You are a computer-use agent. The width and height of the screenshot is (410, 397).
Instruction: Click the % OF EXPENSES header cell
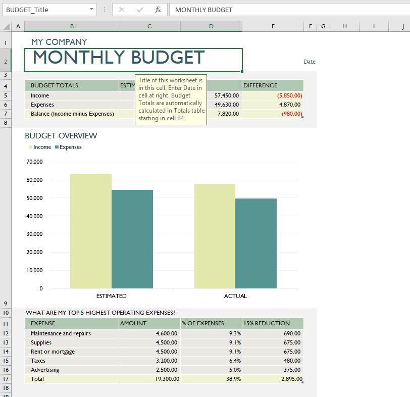[211, 323]
